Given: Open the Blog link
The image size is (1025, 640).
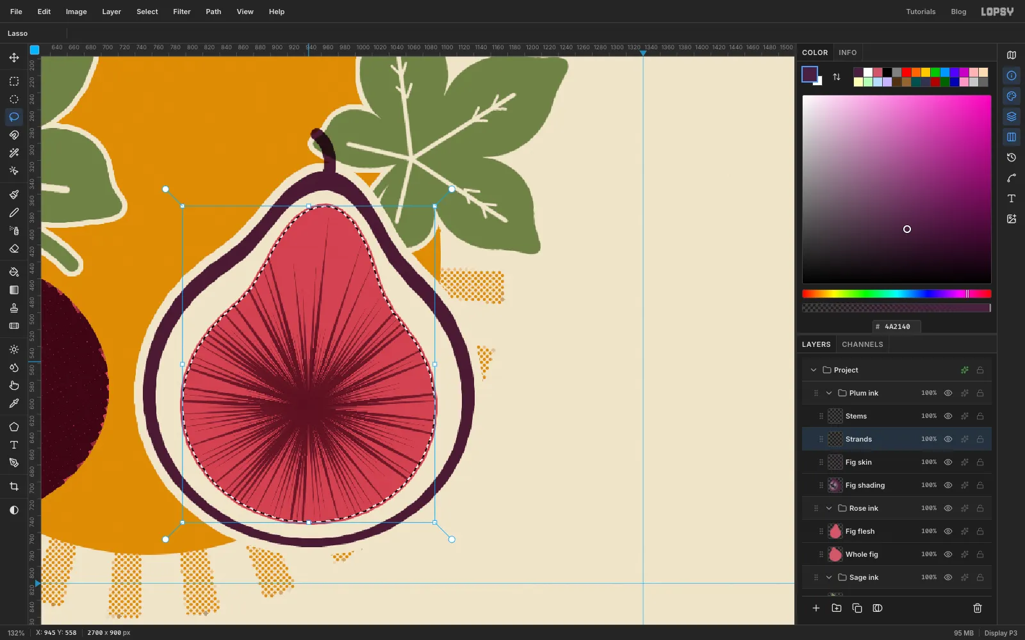Looking at the screenshot, I should pos(958,12).
